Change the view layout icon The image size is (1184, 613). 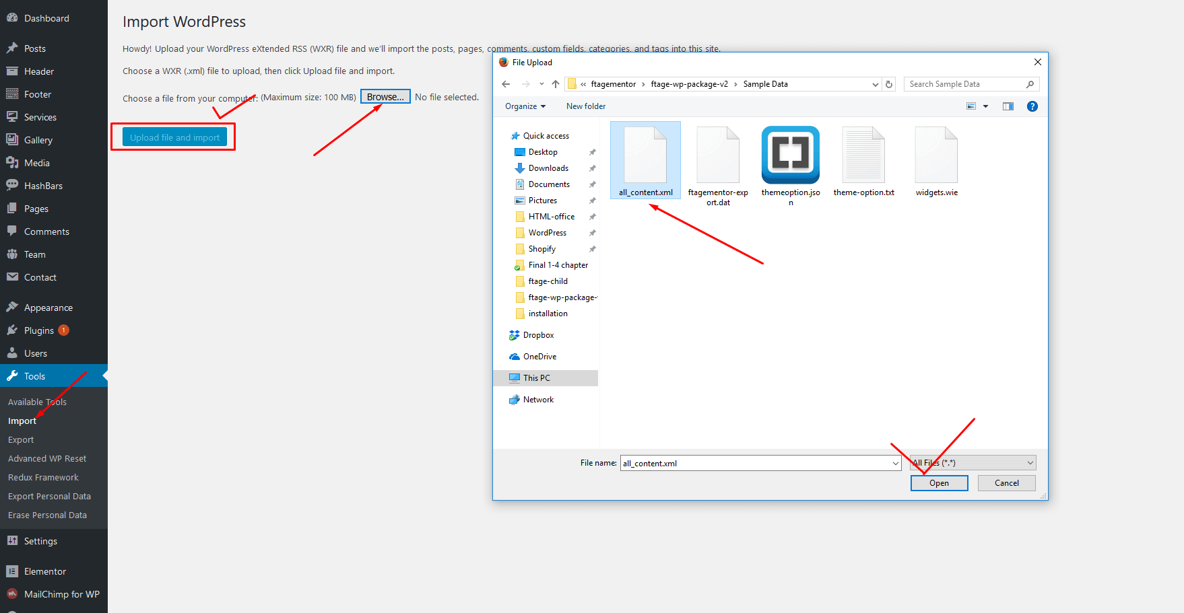click(971, 106)
